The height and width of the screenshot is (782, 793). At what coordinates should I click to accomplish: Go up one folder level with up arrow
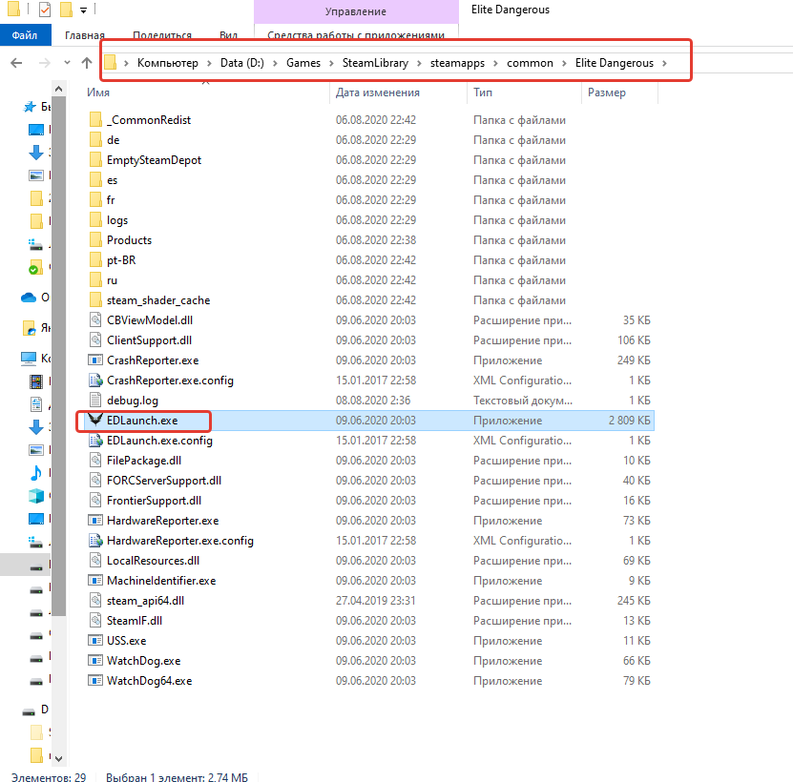pos(87,63)
